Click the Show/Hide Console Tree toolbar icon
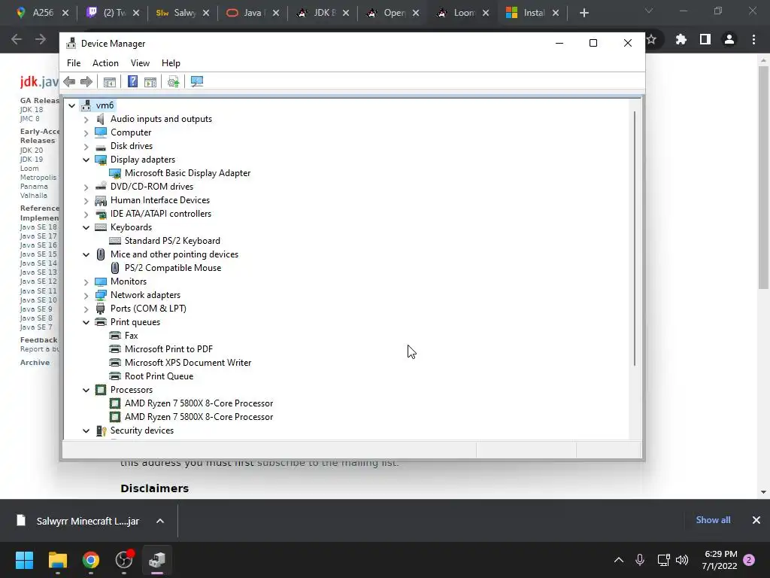The image size is (770, 578). click(x=110, y=81)
